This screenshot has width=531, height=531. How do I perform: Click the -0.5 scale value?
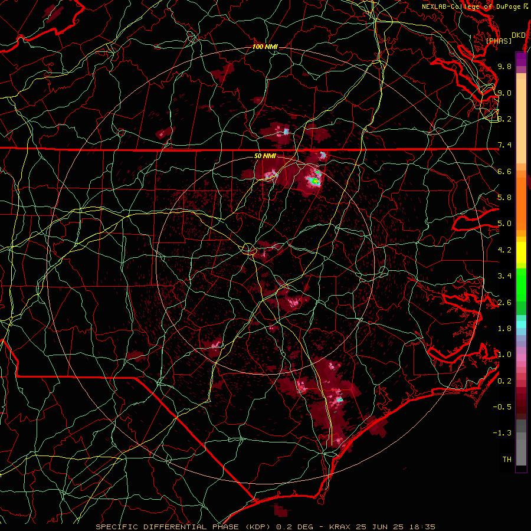[x=502, y=407]
